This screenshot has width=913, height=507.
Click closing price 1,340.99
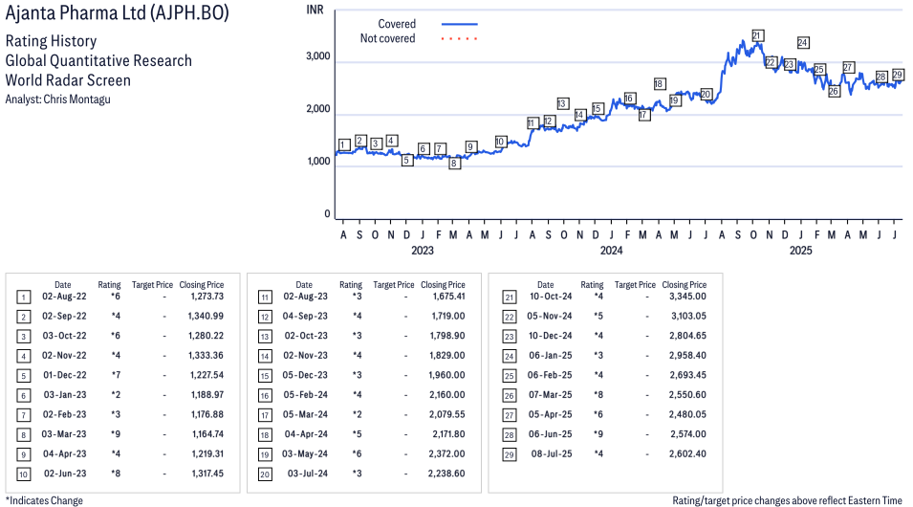[206, 316]
